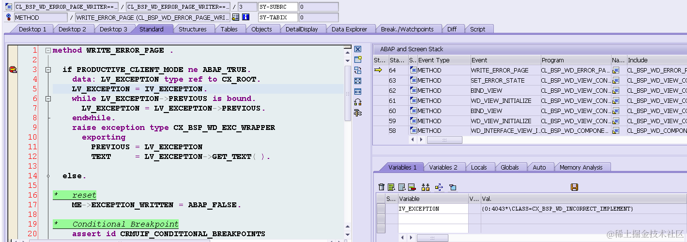687x242 pixels.
Task: Open the Data Explorer tab
Action: (x=349, y=29)
